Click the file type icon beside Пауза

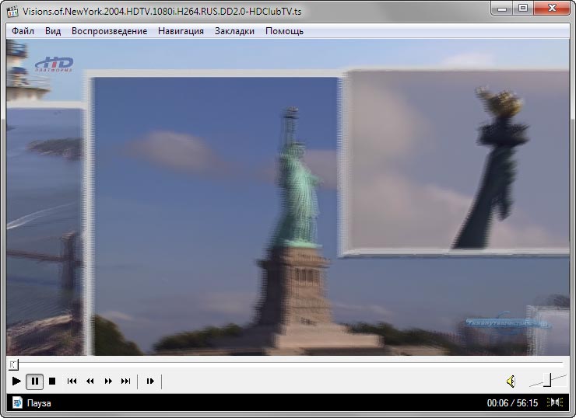point(17,403)
